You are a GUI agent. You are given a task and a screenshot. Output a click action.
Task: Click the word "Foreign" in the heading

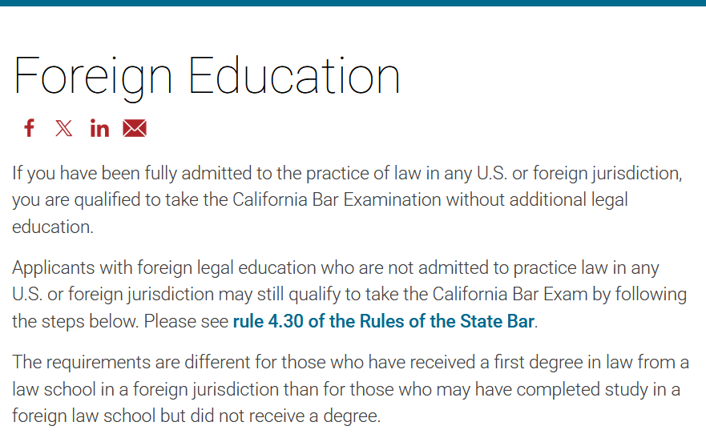tap(93, 77)
